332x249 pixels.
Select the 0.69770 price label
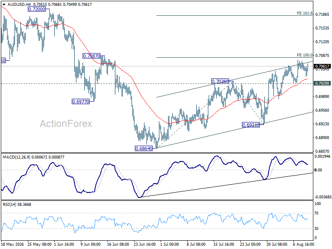tap(81, 102)
